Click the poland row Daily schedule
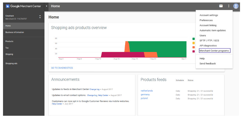242x119 pixels. (x=178, y=98)
